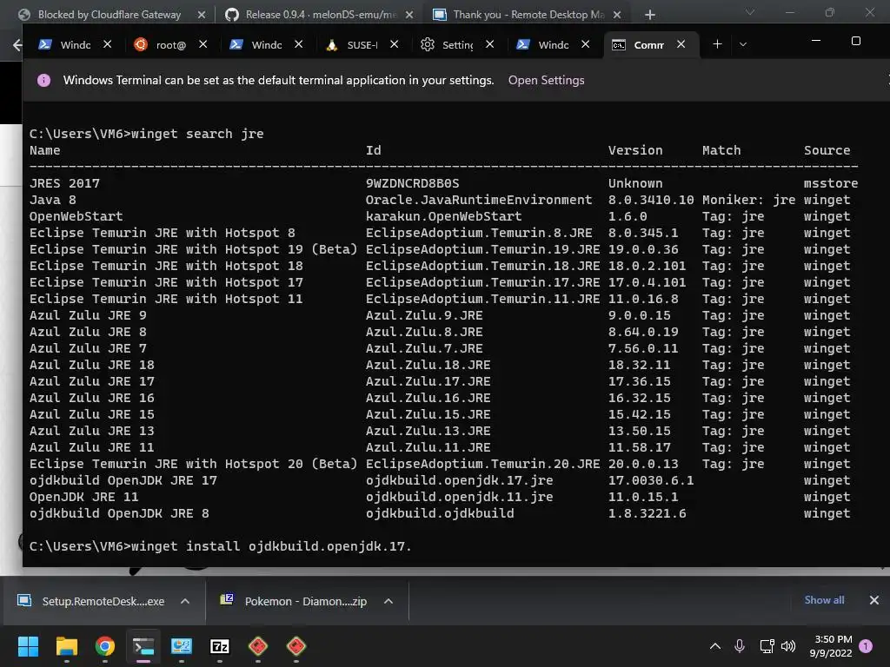Click the second melonDS taskbar icon
The image size is (890, 667).
(x=296, y=646)
